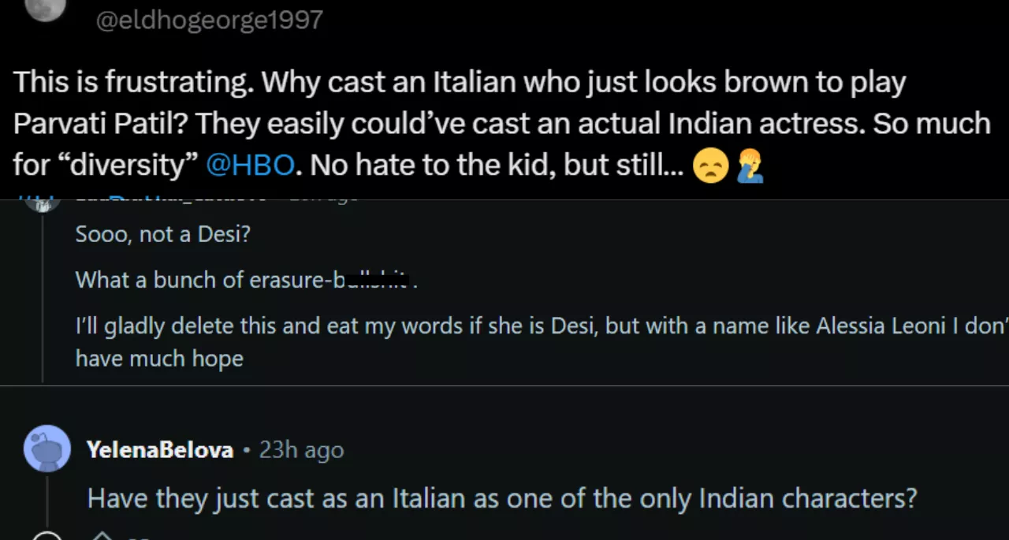Viewport: 1009px width, 540px height.
Task: Toggle the round collapse button at bottom-left
Action: click(x=47, y=536)
